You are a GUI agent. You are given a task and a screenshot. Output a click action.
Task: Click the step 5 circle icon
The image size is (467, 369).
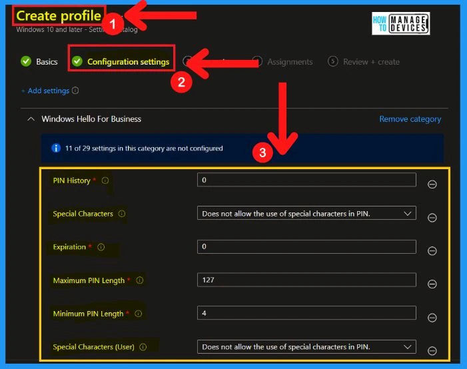pos(332,61)
